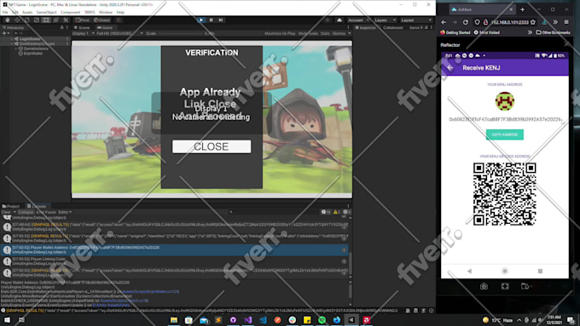
Task: Toggle the Pivot handle position button
Action: pyautogui.click(x=83, y=20)
